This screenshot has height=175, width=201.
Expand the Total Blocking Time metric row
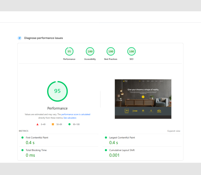[x=36, y=150]
